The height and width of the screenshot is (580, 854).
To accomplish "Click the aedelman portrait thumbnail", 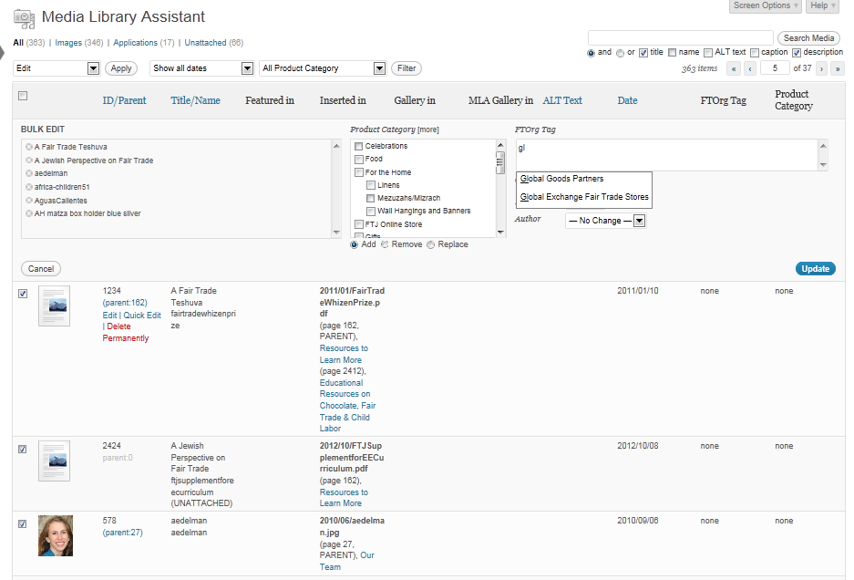I will [x=55, y=536].
